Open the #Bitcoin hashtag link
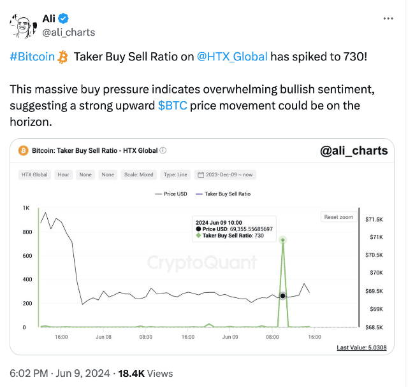Viewport: 415px width, 389px height. 32,57
